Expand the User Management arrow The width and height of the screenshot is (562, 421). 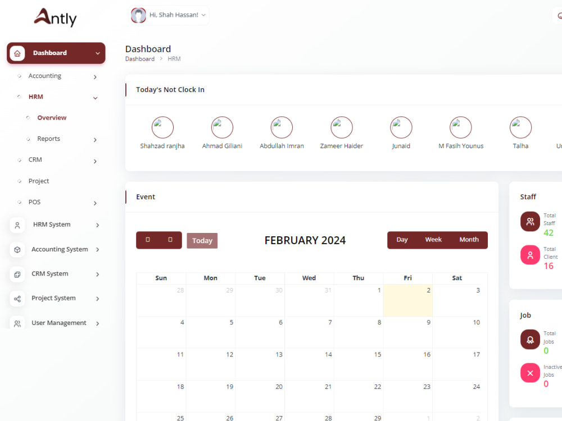[x=97, y=323]
